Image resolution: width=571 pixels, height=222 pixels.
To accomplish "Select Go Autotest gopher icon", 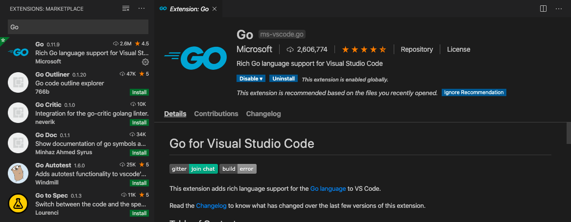I will [18, 173].
